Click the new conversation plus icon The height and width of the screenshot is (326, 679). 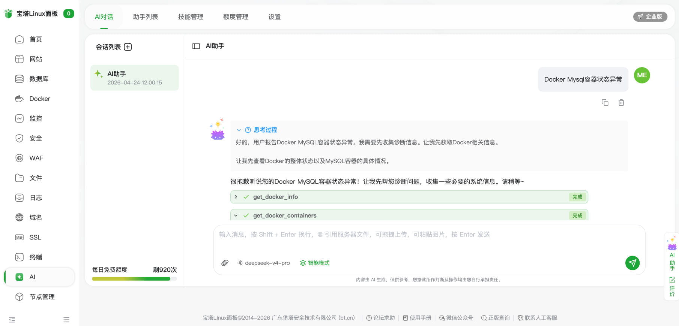(128, 47)
